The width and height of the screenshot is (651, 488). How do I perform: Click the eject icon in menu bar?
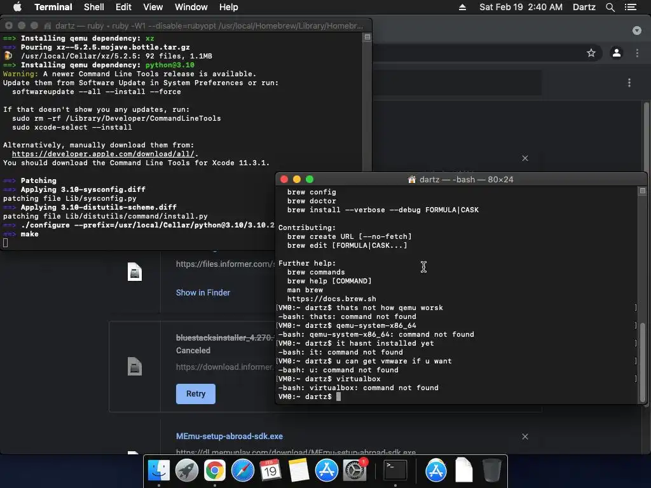(x=462, y=7)
